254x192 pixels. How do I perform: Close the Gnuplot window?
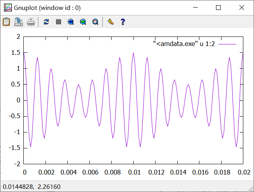point(242,8)
